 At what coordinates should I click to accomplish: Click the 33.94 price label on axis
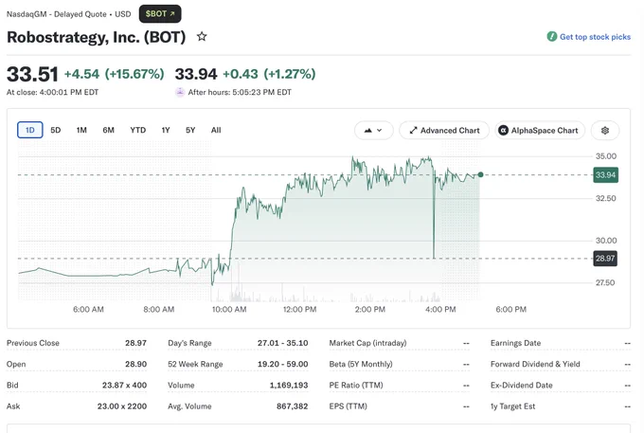click(606, 175)
